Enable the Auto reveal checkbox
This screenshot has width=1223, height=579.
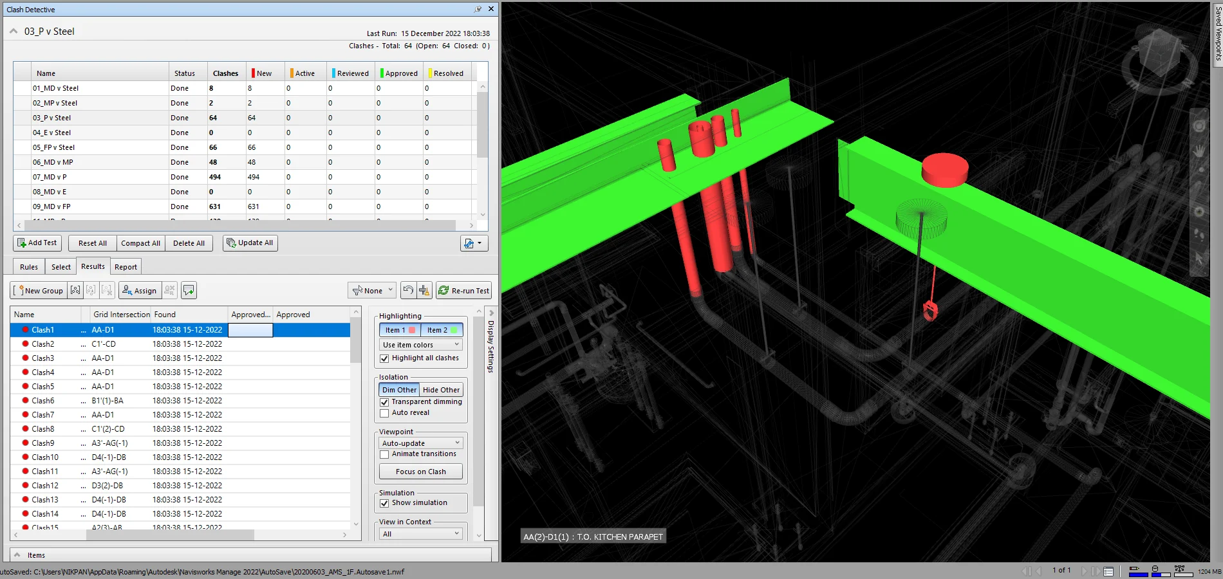click(x=384, y=413)
